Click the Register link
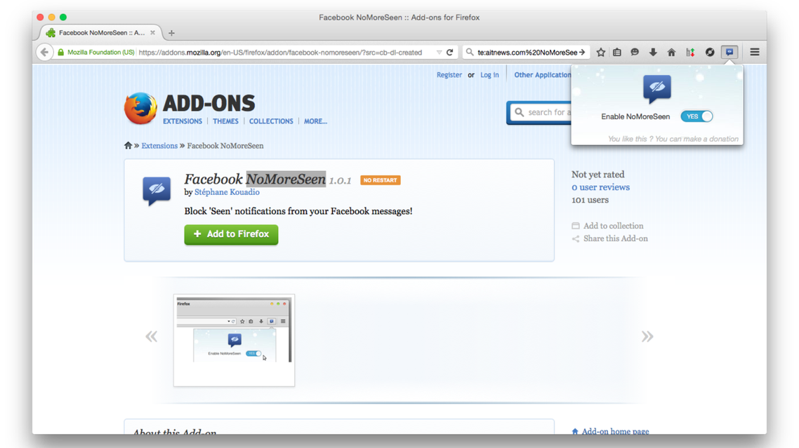The image size is (799, 448). 449,75
